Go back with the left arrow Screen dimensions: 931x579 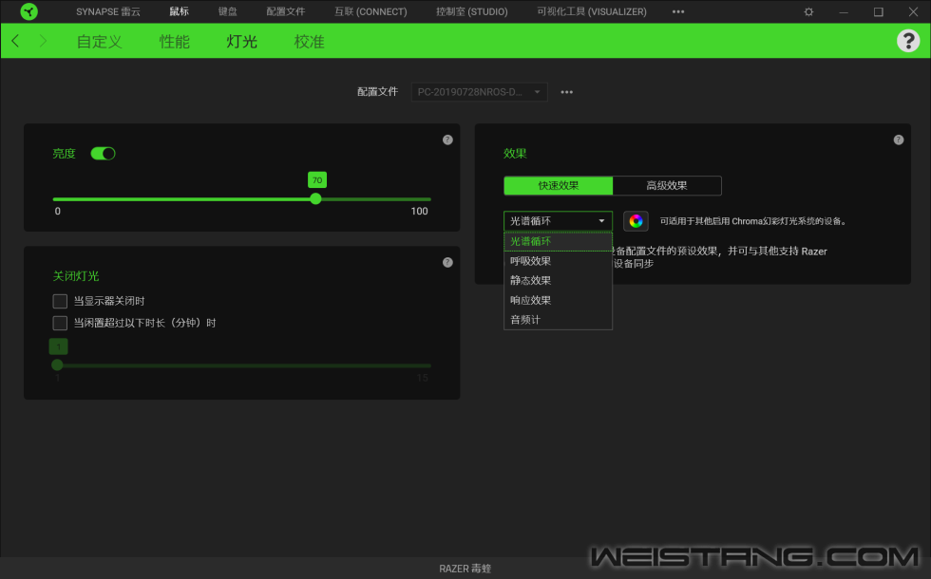(15, 41)
